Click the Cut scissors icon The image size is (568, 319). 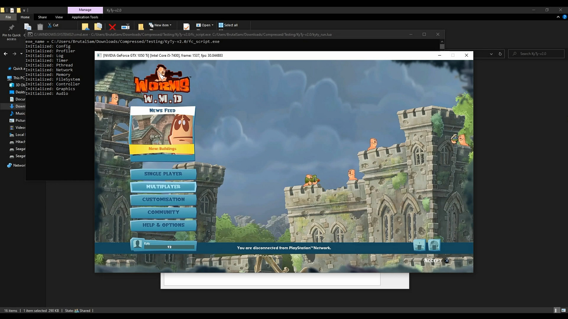click(50, 25)
